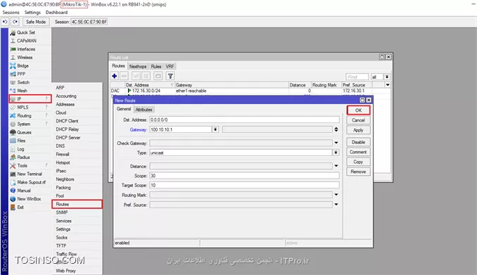Click the add (plus) button in Route List

coord(115,76)
